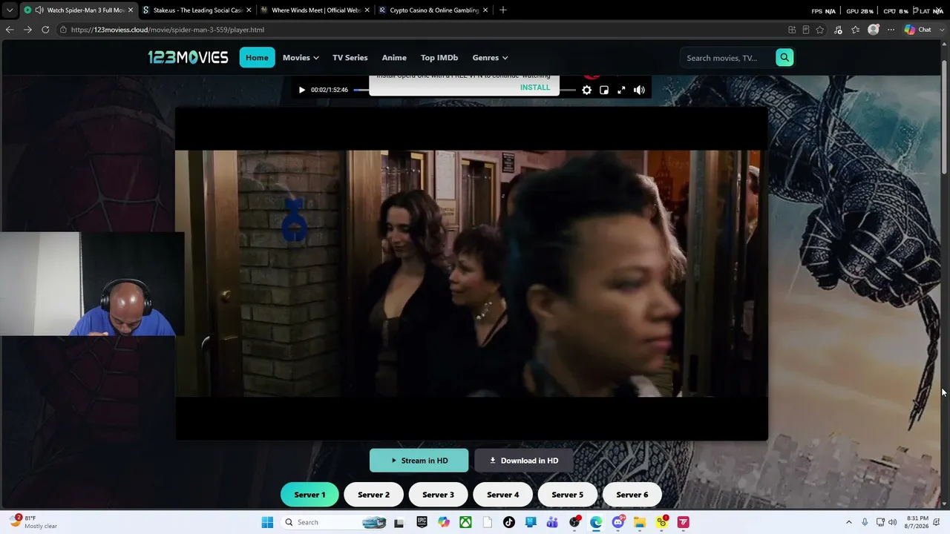Viewport: 950px width, 534px height.
Task: Open the Top IMDb page
Action: tap(439, 57)
